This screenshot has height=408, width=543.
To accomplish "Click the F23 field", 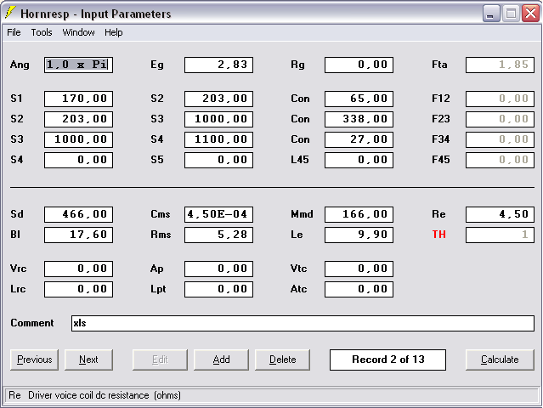I will click(500, 119).
